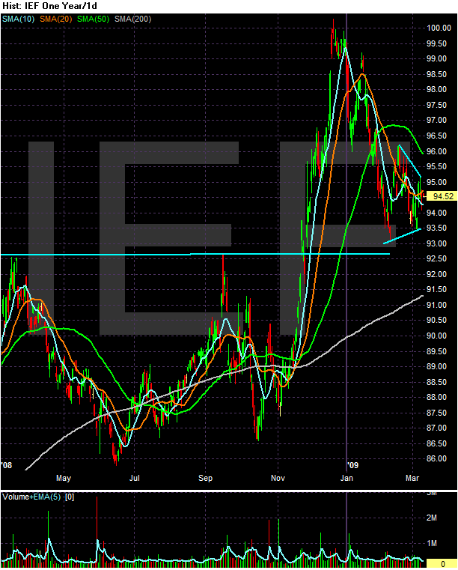The height and width of the screenshot is (570, 458).
Task: Click the 97.00 price axis label
Action: point(436,121)
